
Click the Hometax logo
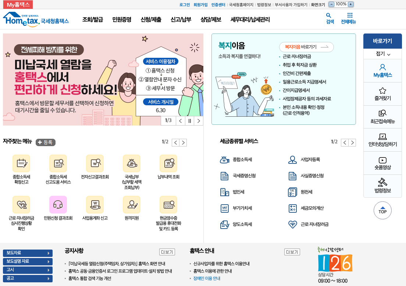[x=36, y=19]
